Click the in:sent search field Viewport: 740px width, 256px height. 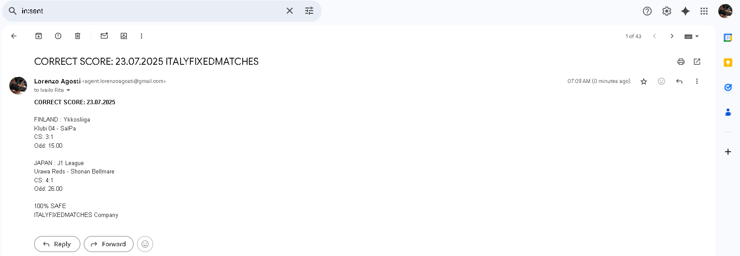151,11
